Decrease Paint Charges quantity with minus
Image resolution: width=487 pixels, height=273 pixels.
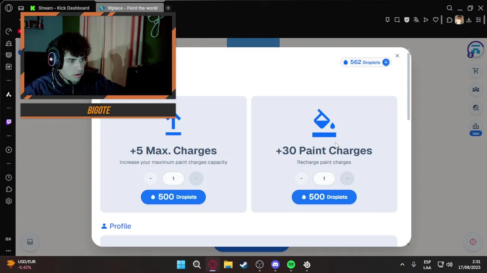[301, 178]
